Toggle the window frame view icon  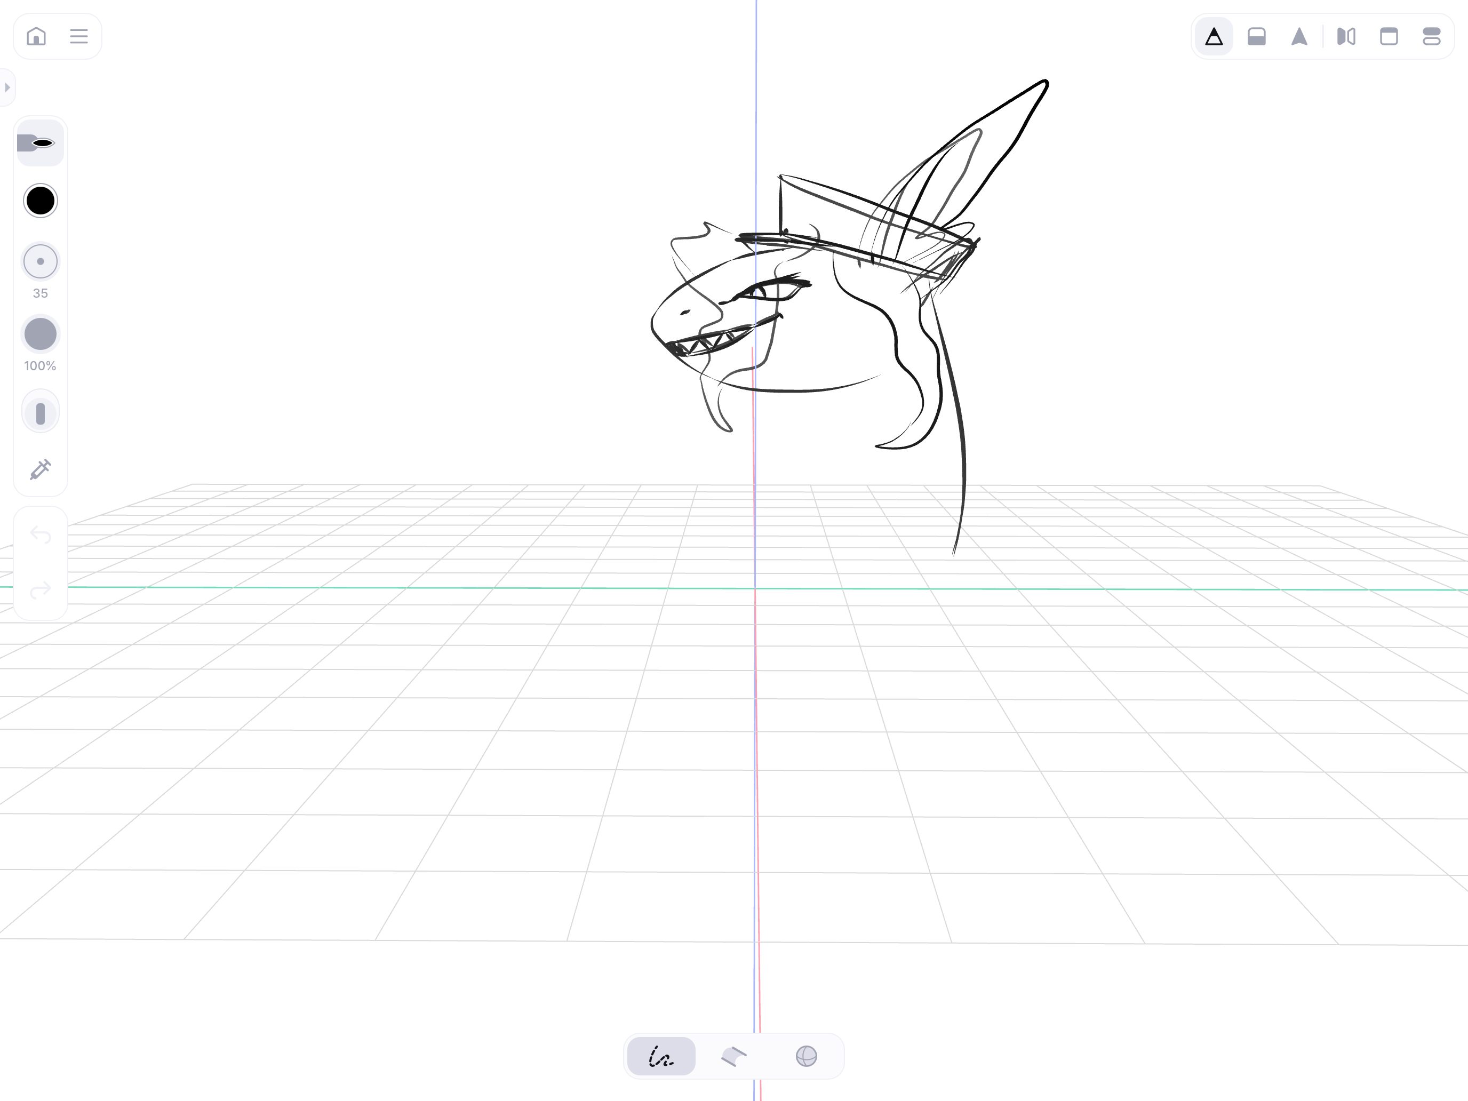click(x=1389, y=36)
